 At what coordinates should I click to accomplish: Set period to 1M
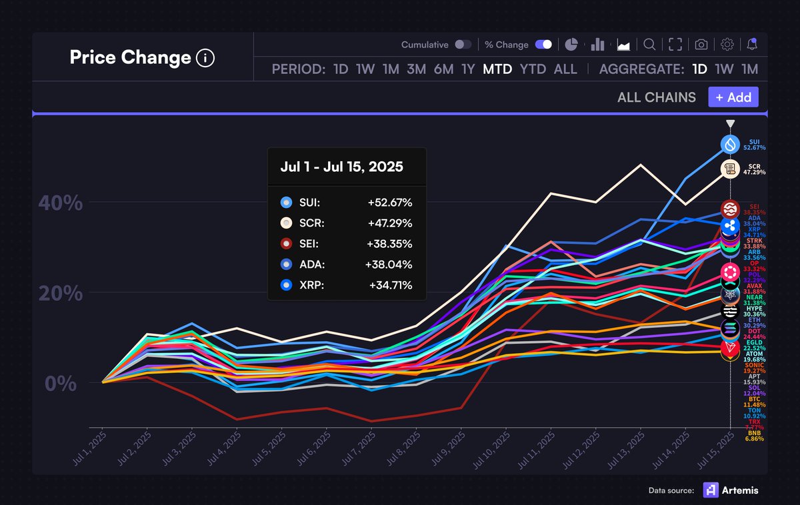(391, 69)
